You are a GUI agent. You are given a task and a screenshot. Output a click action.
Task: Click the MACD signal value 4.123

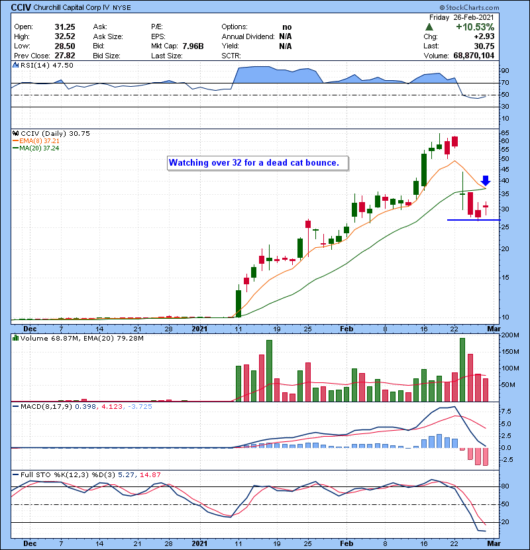click(x=112, y=407)
